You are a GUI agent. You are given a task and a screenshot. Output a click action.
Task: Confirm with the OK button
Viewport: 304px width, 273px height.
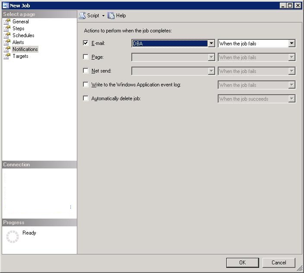pyautogui.click(x=242, y=263)
